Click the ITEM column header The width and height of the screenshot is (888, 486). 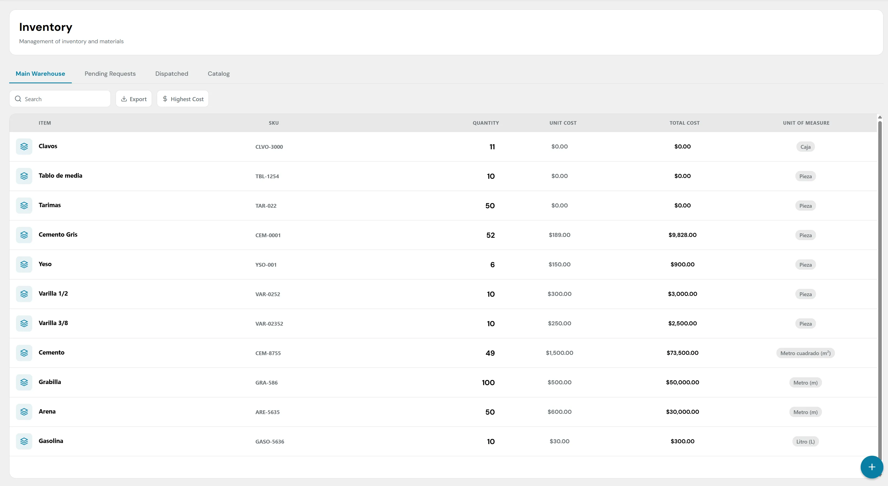click(x=45, y=123)
